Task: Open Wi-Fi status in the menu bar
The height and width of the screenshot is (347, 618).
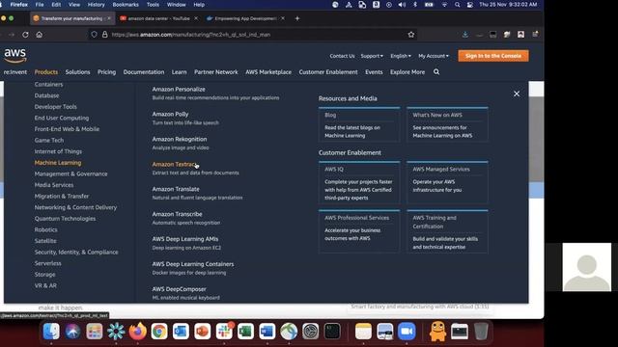Action: coord(444,5)
